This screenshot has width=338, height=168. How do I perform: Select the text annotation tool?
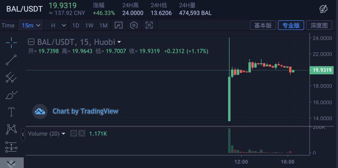11,112
